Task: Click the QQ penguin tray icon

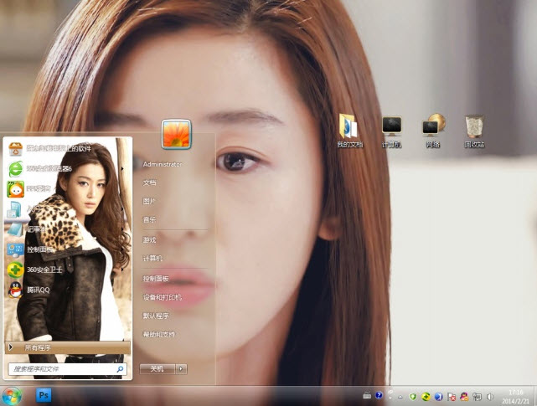Action: pyautogui.click(x=463, y=395)
